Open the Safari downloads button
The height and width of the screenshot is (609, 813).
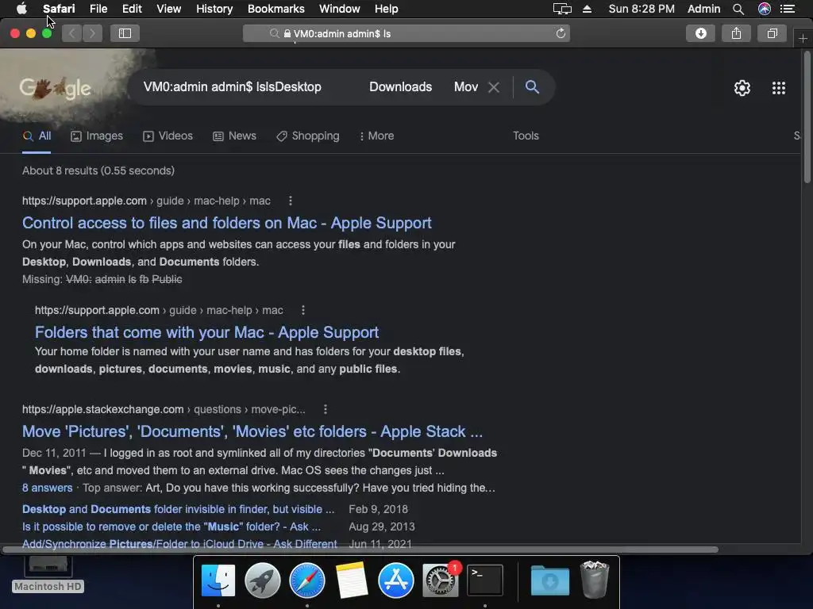[700, 33]
